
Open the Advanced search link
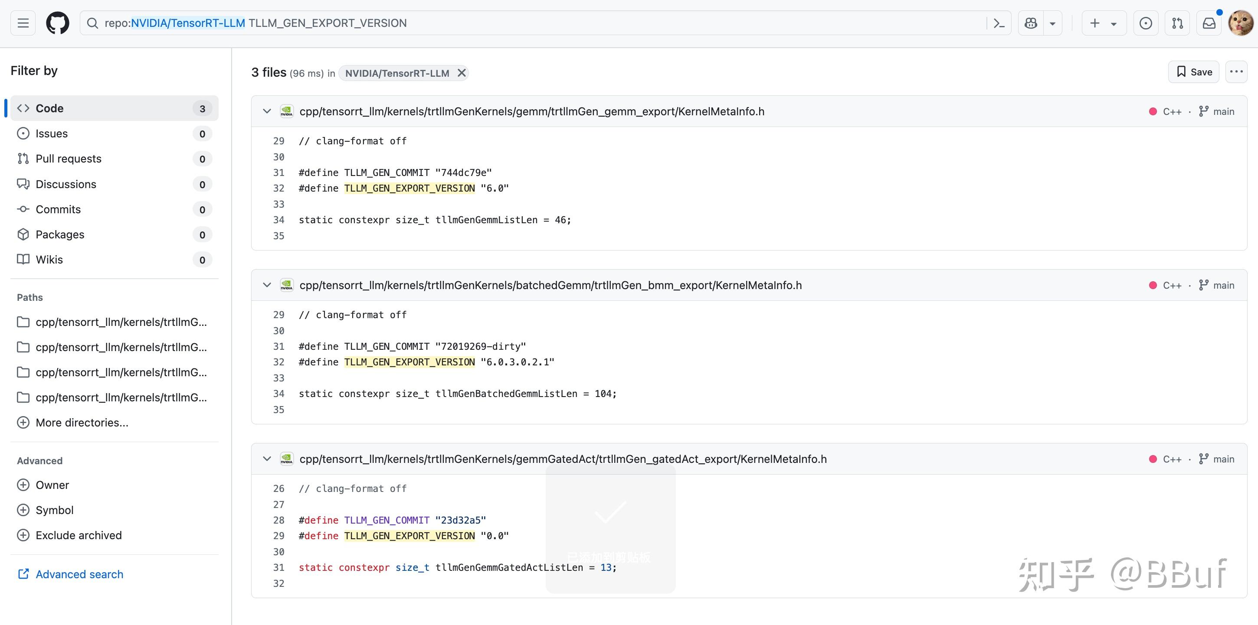(79, 574)
